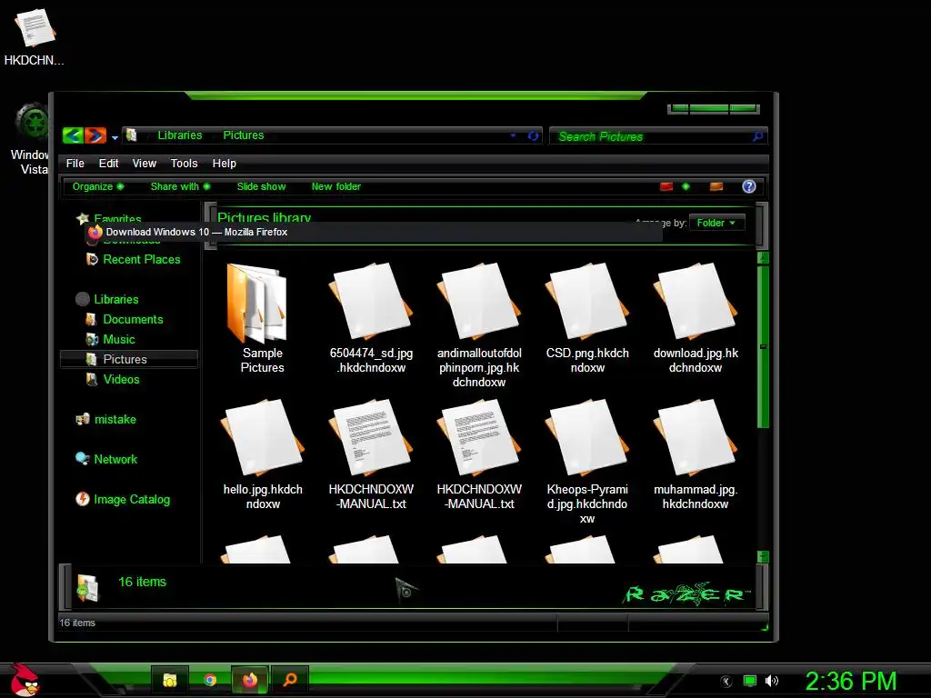
Task: Open the view options dropdown dot
Action: [686, 186]
